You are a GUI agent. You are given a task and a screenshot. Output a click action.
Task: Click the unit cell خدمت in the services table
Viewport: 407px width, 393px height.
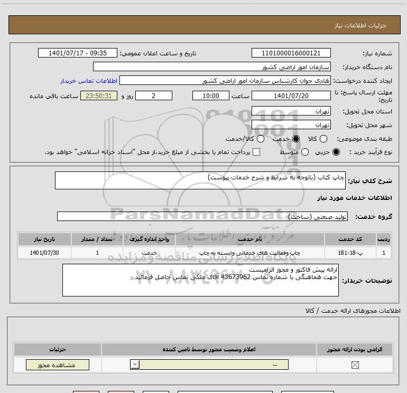pos(149,253)
